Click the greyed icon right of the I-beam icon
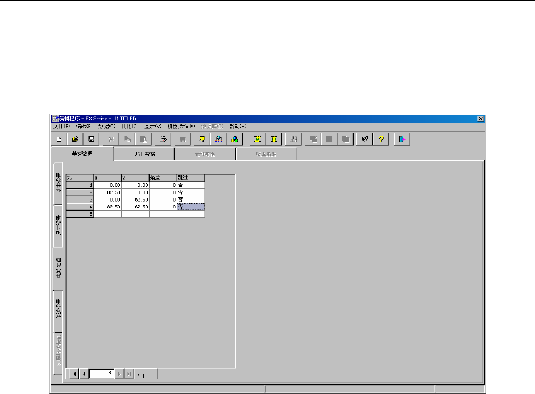Image resolution: width=535 pixels, height=394 pixels. [293, 139]
